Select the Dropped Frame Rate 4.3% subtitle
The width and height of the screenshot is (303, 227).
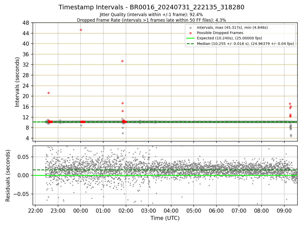(151, 20)
